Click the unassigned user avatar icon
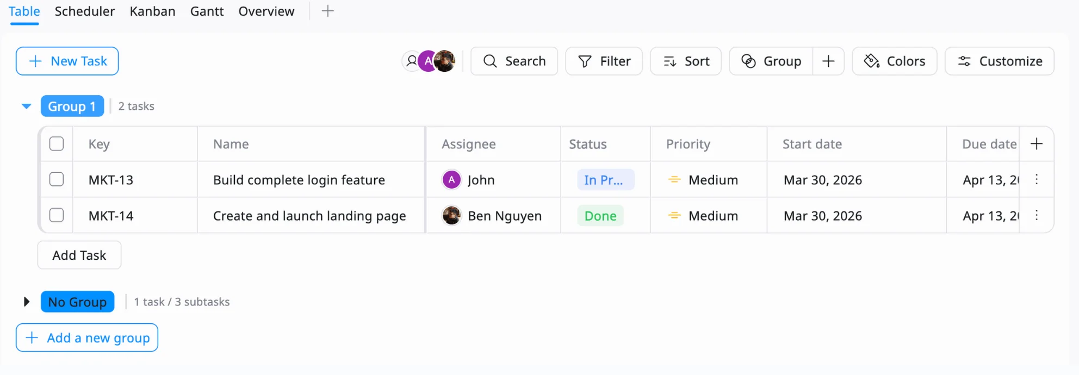Viewport: 1079px width, 375px height. (x=412, y=61)
